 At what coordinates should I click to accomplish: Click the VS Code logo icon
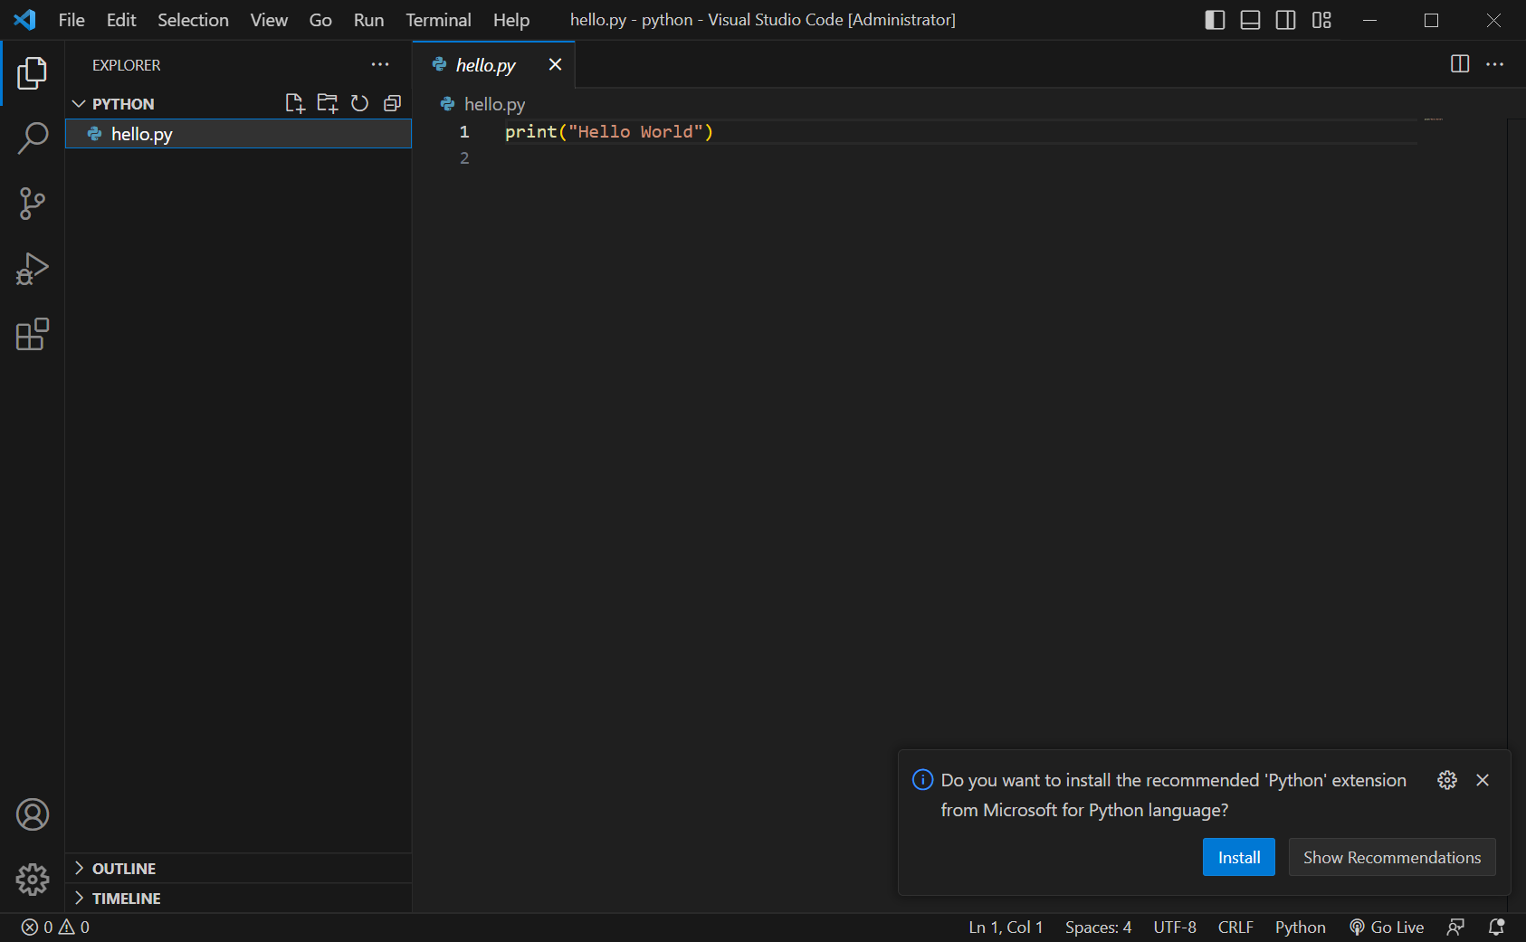pyautogui.click(x=25, y=20)
